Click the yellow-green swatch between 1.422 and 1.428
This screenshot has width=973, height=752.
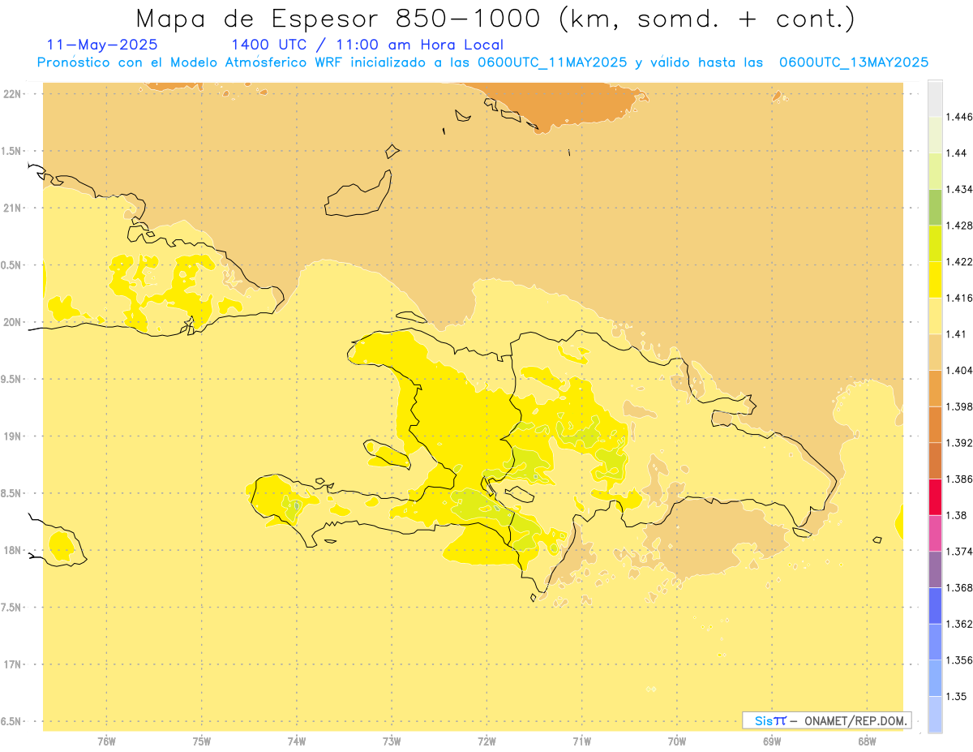[935, 243]
